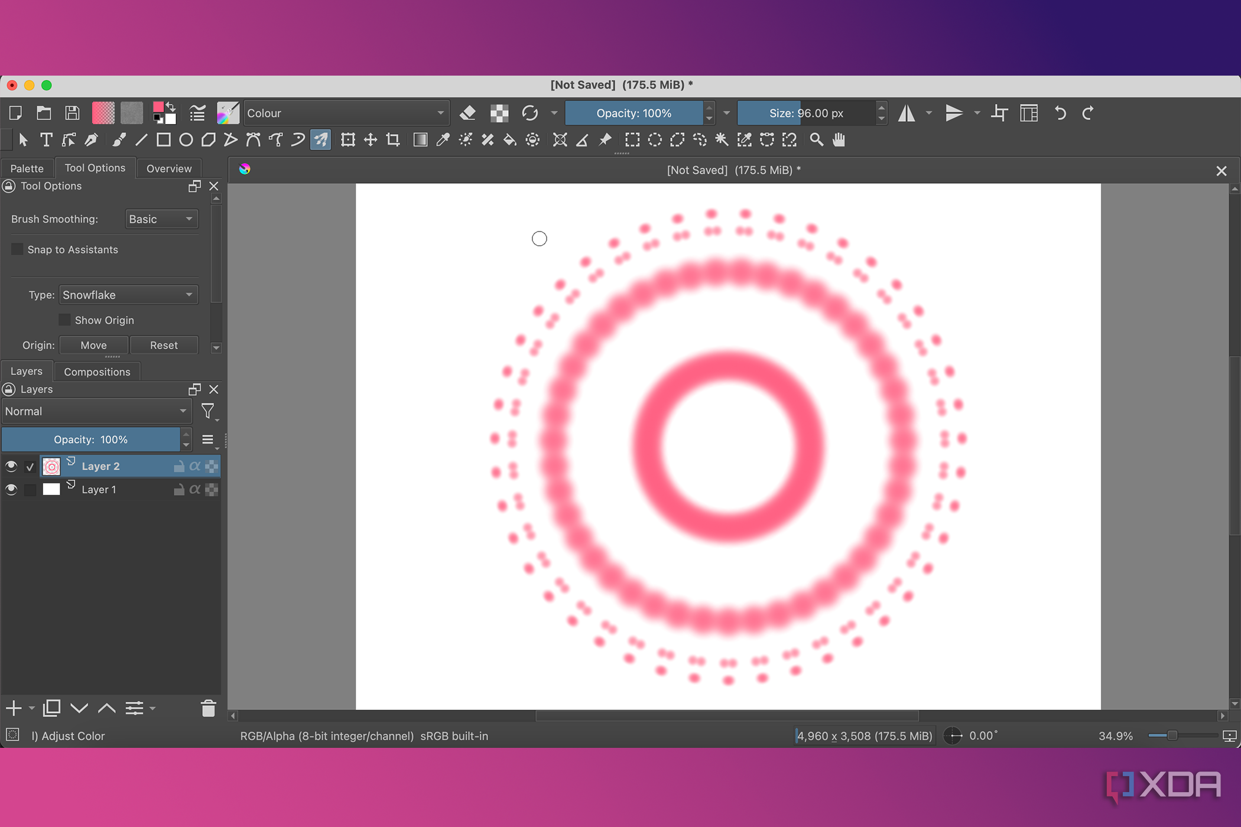Screen dimensions: 1241x827
Task: Delete layer with the trash icon
Action: coord(208,708)
